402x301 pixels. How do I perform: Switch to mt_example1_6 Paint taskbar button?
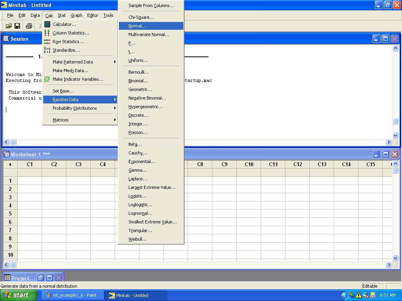pyautogui.click(x=73, y=295)
